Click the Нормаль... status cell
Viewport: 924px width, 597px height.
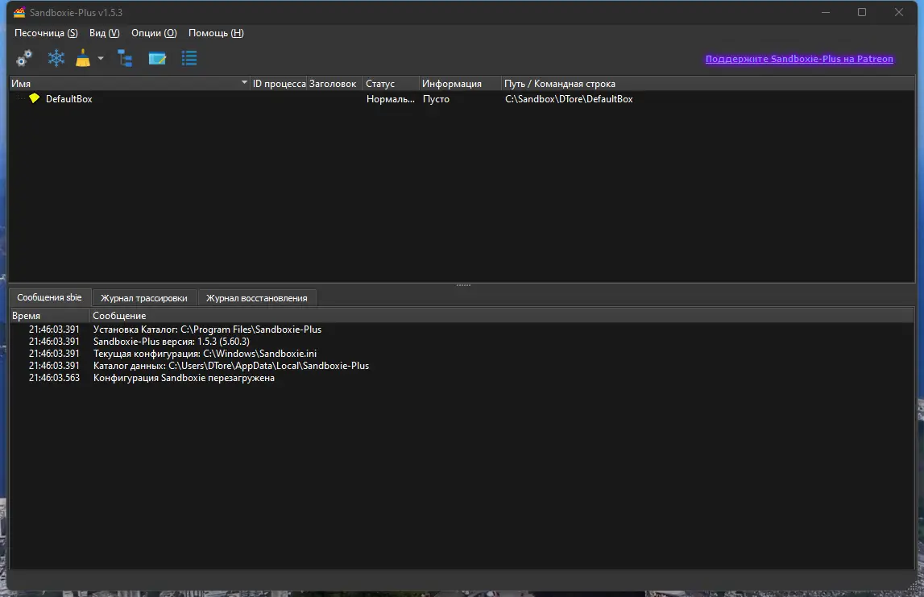tap(391, 99)
